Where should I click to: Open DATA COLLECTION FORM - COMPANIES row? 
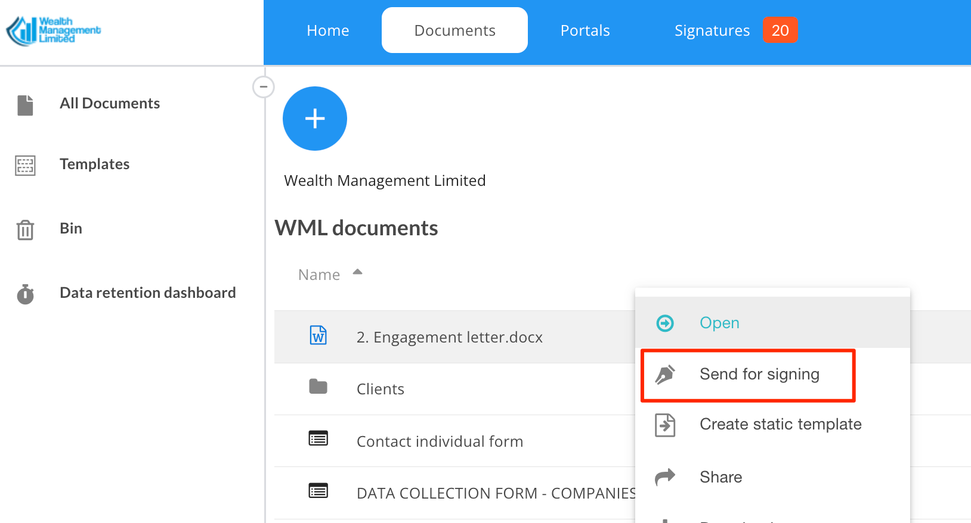click(x=495, y=493)
